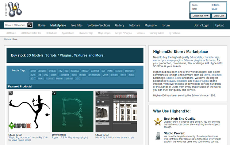
Task: Select the Character Rigs submenu
Action: click(86, 33)
